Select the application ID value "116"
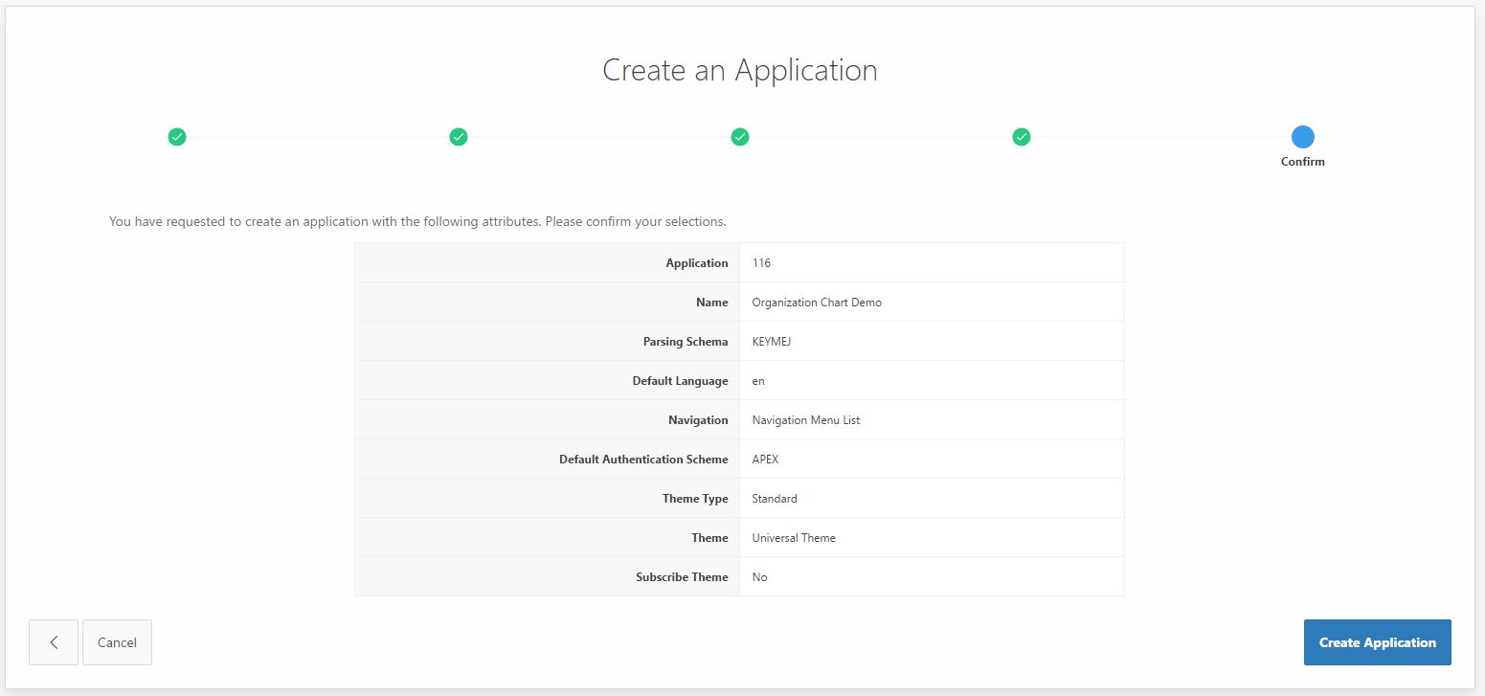The height and width of the screenshot is (696, 1485). click(x=761, y=263)
